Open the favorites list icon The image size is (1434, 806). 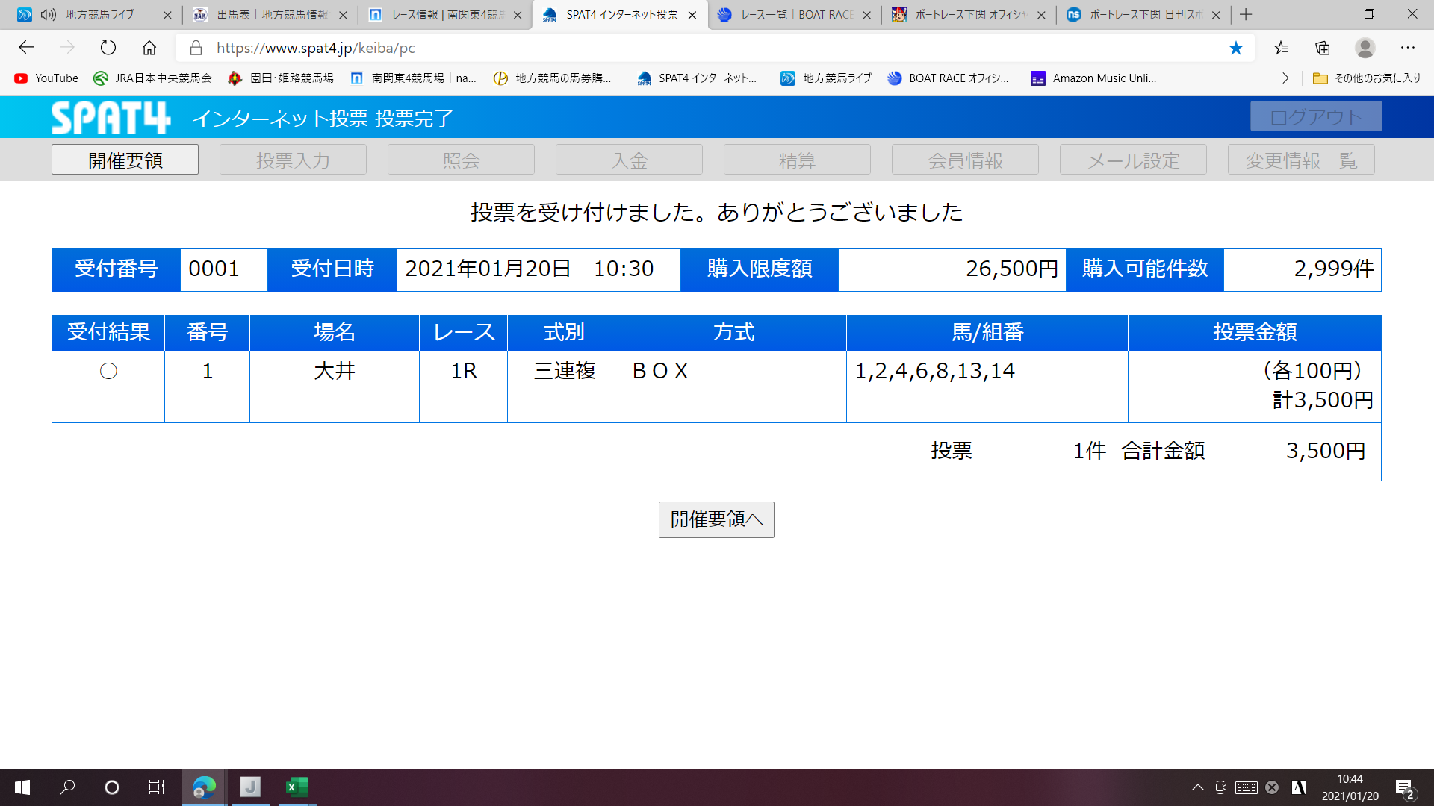[1282, 48]
